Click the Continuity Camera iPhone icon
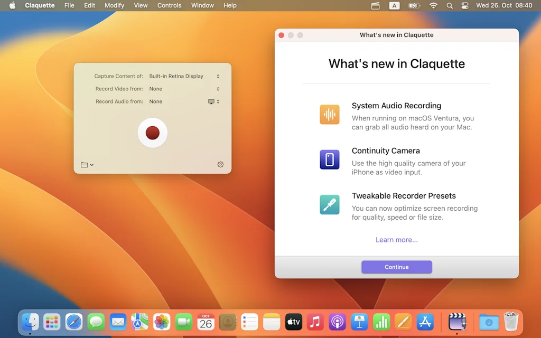This screenshot has height=338, width=541. (x=330, y=158)
